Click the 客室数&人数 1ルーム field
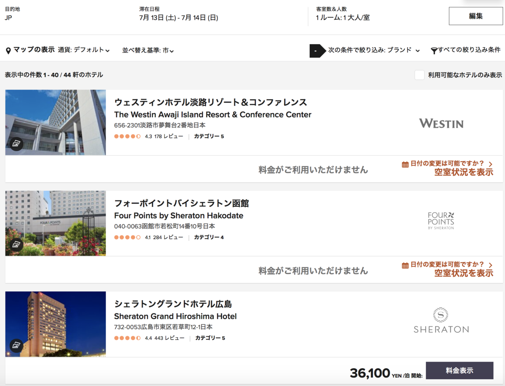This screenshot has width=505, height=386. [343, 13]
